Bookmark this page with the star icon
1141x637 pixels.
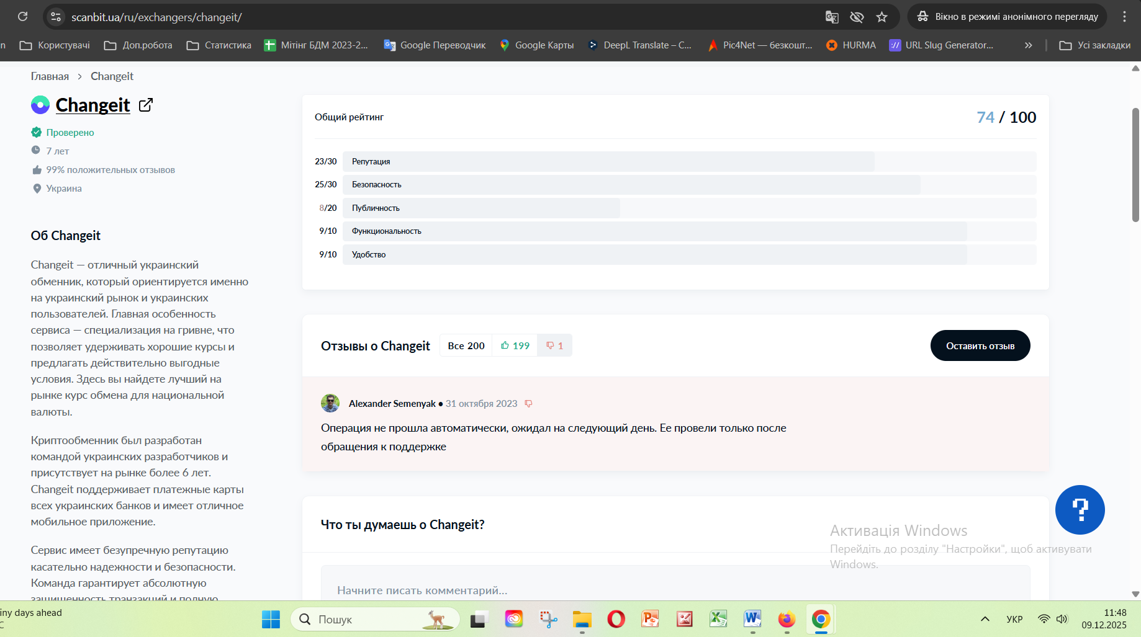coord(882,17)
